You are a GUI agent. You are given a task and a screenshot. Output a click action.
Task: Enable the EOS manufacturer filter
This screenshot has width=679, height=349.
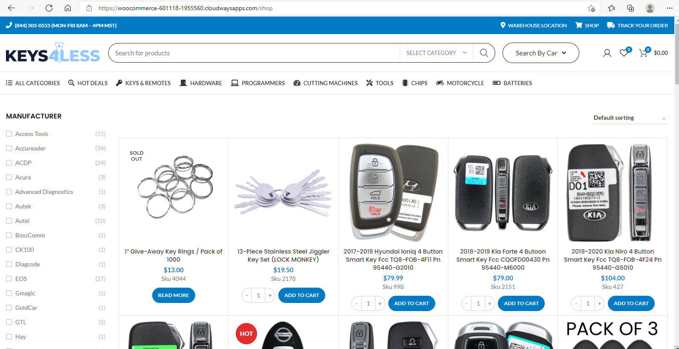click(9, 279)
